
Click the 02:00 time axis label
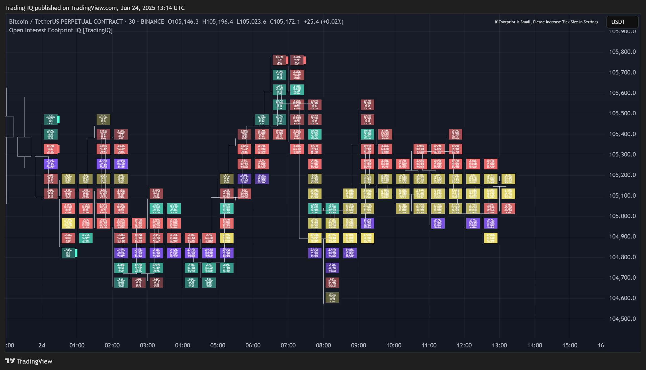pyautogui.click(x=112, y=345)
